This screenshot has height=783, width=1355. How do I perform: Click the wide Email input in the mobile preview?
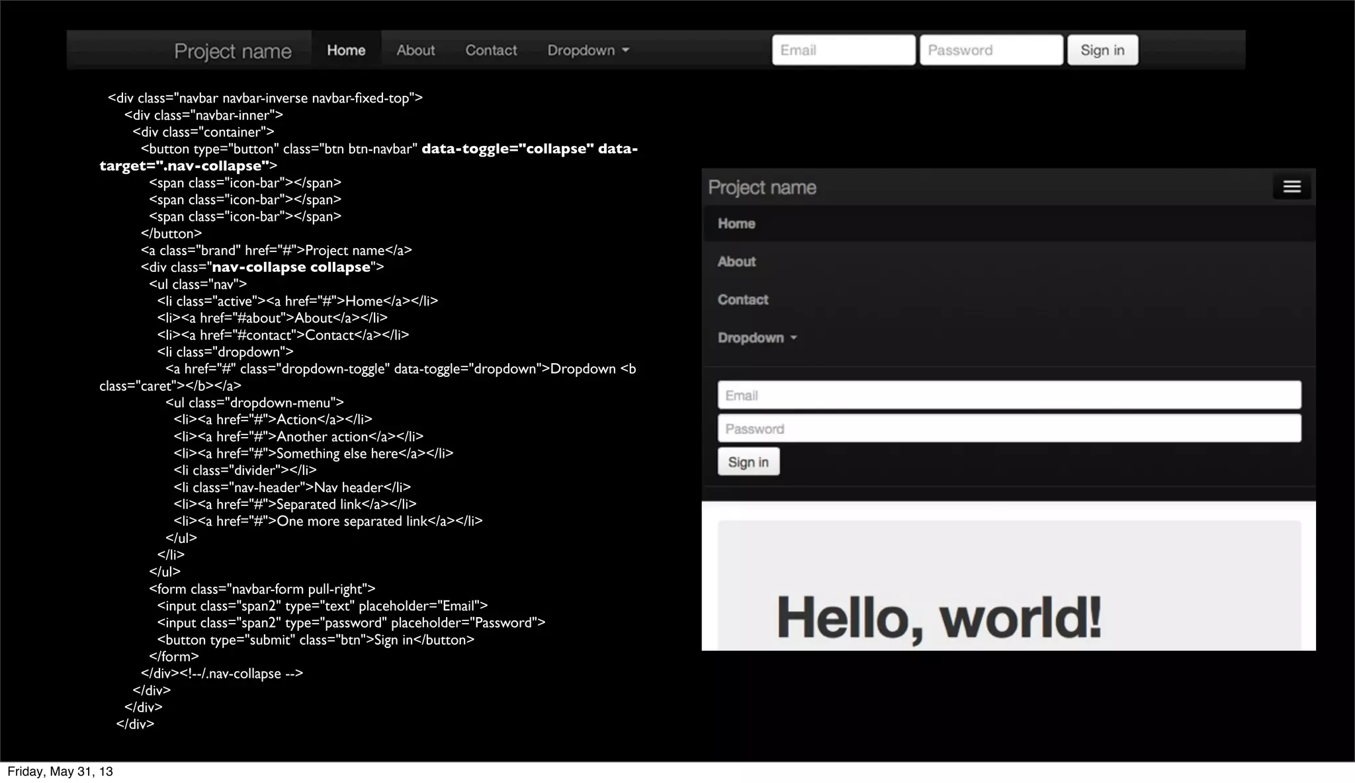click(1009, 395)
